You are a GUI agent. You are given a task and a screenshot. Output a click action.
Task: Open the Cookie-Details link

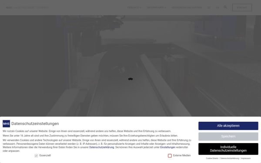212,158
